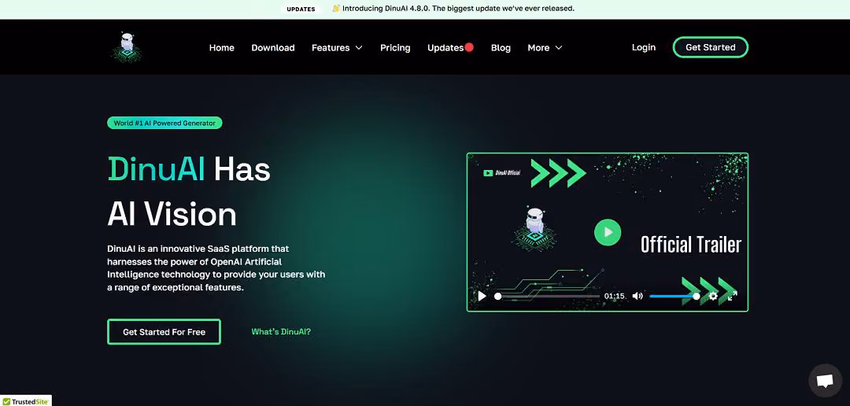This screenshot has width=850, height=406.
Task: Click the DinuAI robot logo
Action: coord(127,47)
